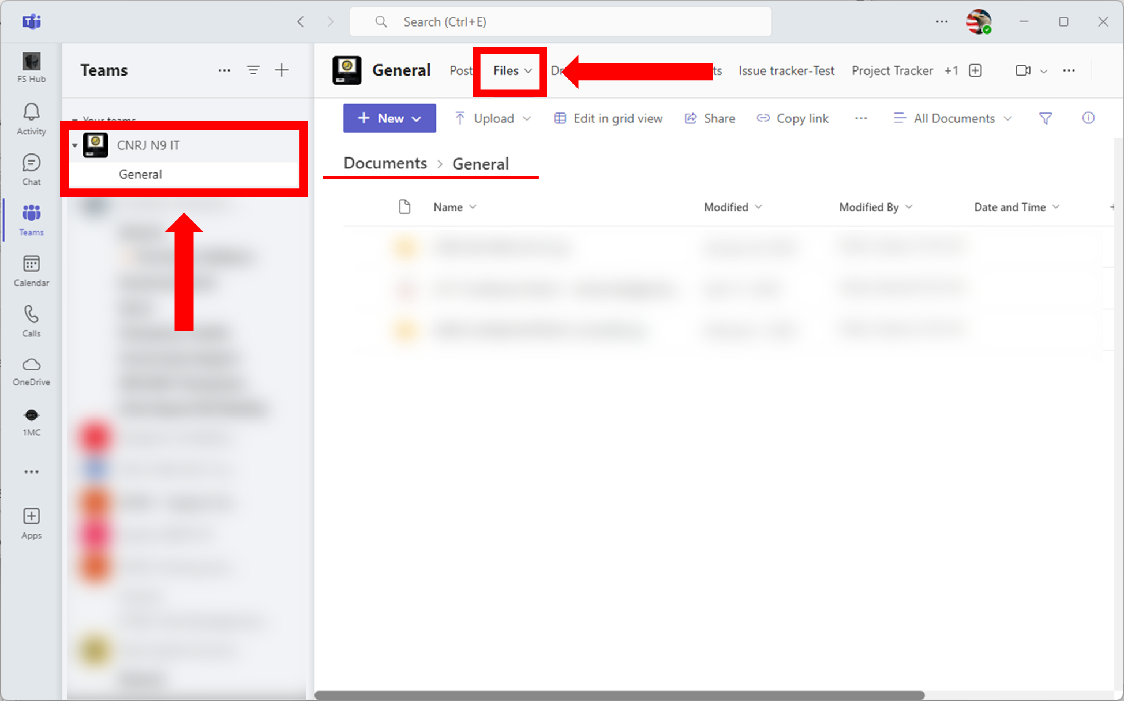Switch to the Issue tracker-Test tab
1124x706 pixels.
787,70
